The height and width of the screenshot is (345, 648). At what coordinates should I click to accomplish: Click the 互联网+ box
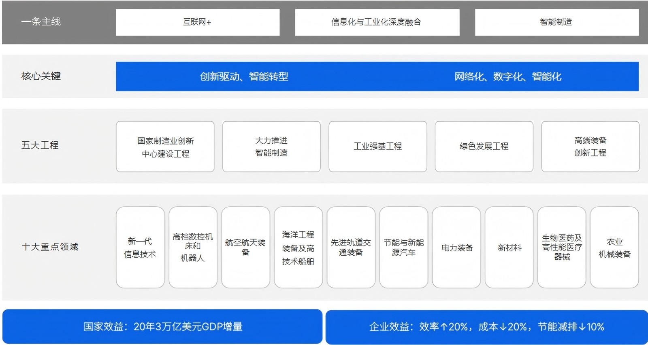197,22
